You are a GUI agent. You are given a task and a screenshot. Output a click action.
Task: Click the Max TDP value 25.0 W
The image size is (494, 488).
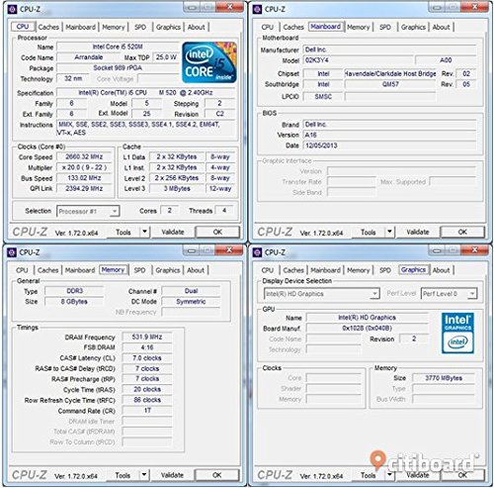pyautogui.click(x=166, y=57)
